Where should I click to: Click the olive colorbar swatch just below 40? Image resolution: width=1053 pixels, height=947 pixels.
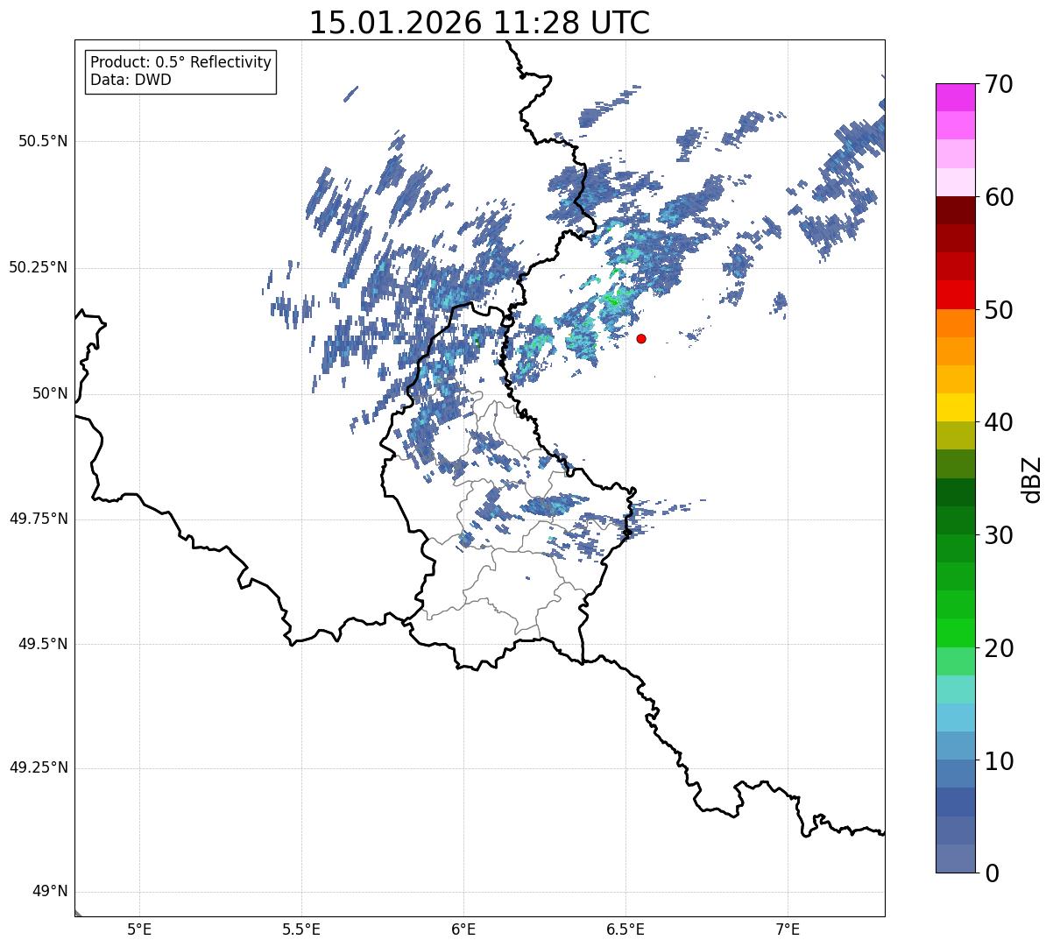click(x=955, y=435)
